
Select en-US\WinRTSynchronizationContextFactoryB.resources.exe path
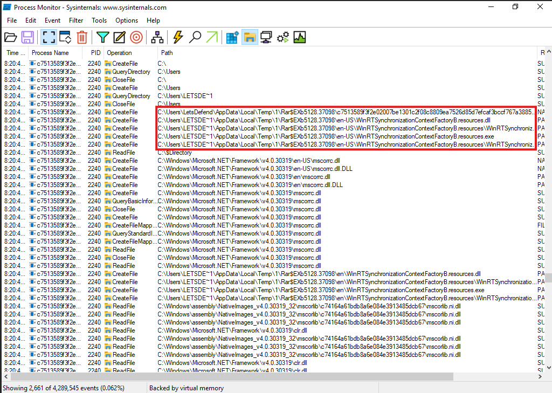point(326,136)
